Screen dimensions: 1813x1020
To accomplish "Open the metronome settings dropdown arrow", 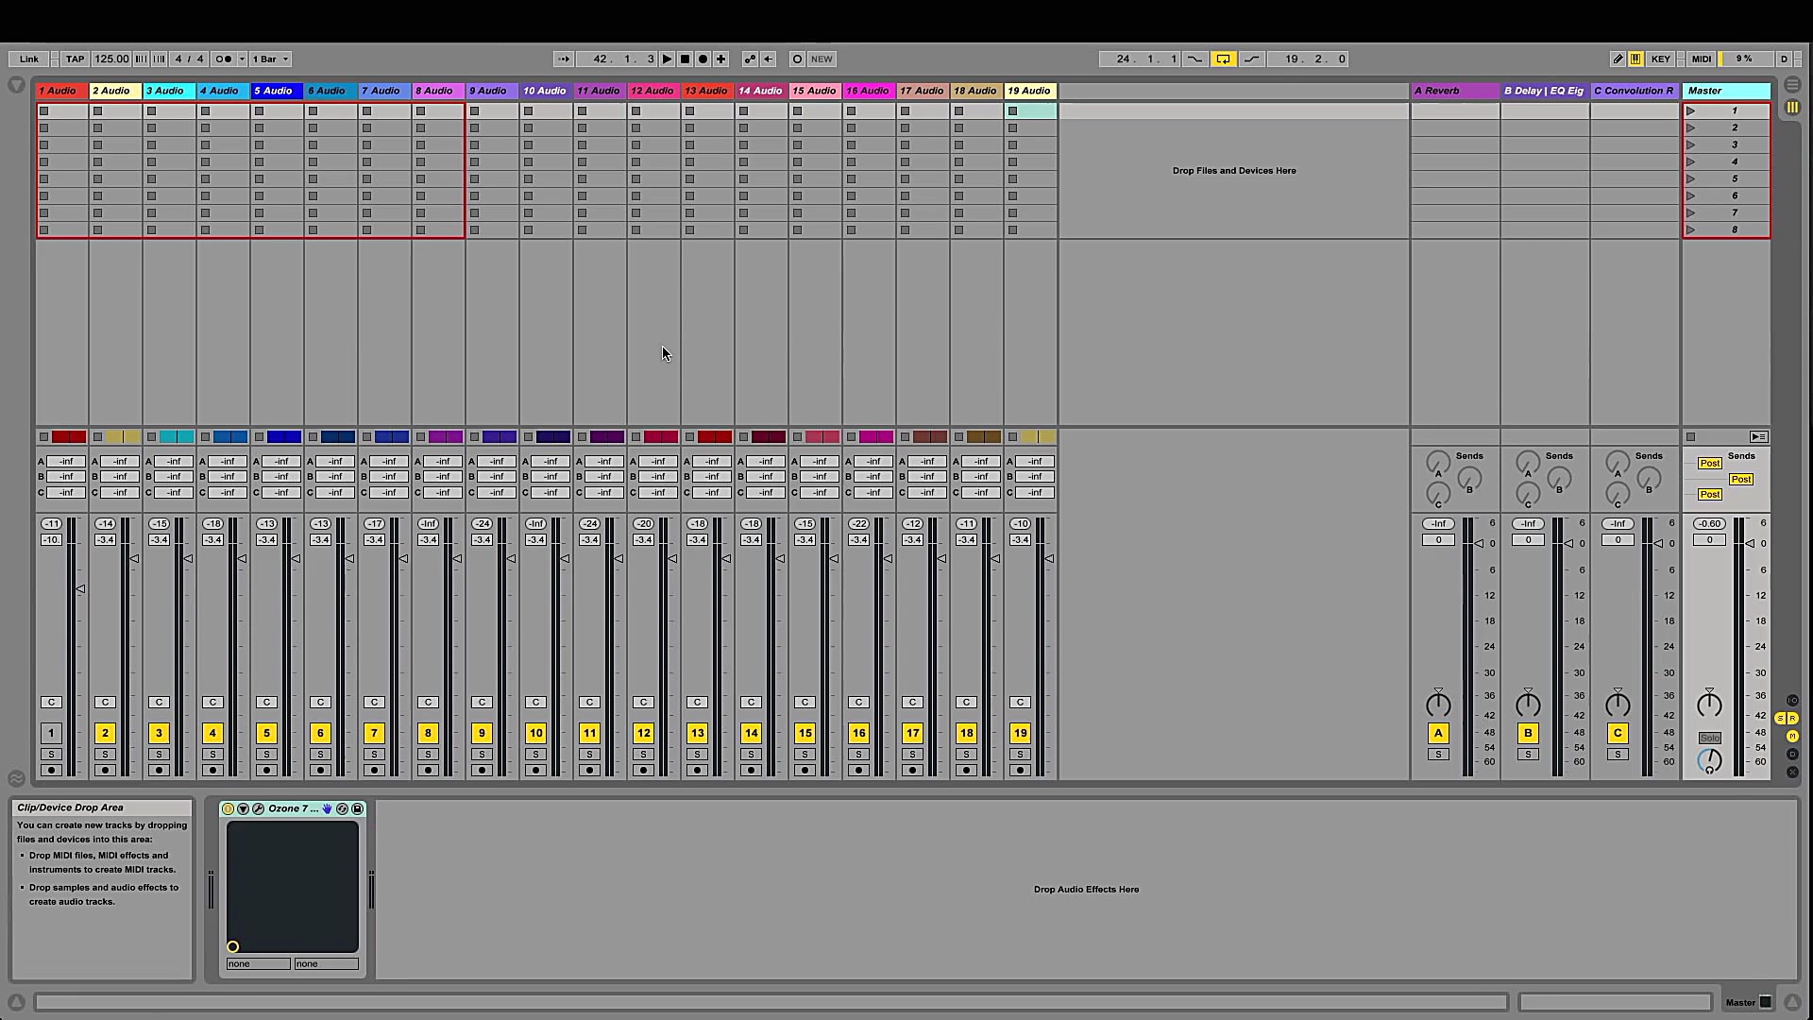I will (x=242, y=59).
